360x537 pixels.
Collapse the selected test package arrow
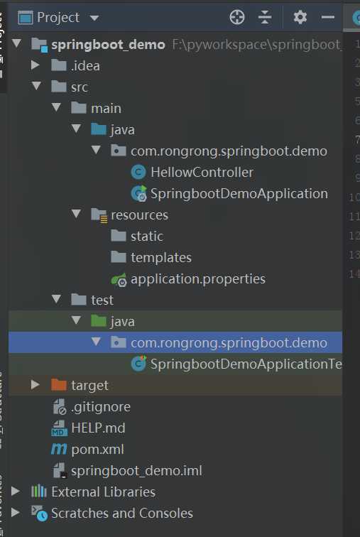[x=96, y=342]
